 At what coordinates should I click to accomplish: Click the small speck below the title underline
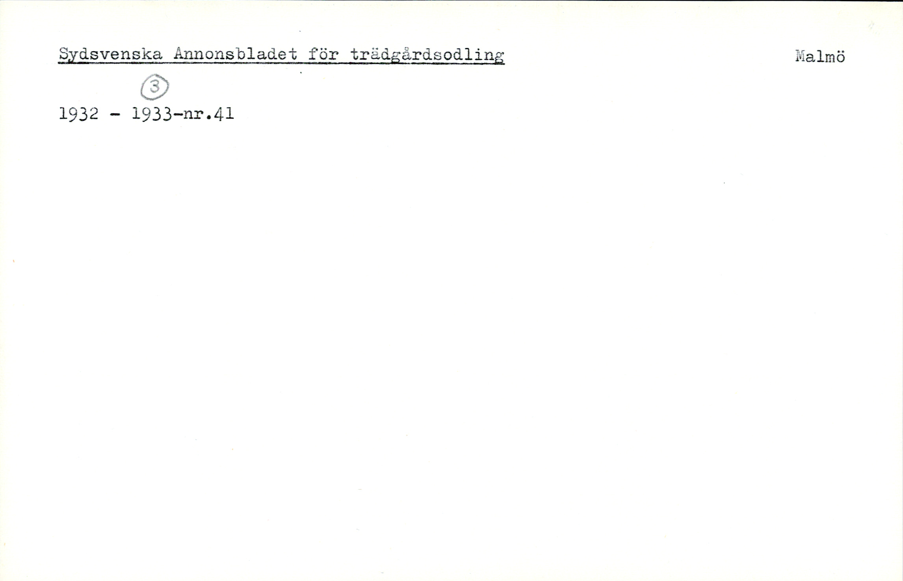pos(301,73)
